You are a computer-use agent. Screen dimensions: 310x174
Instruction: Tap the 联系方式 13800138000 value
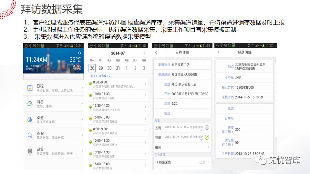(244, 87)
